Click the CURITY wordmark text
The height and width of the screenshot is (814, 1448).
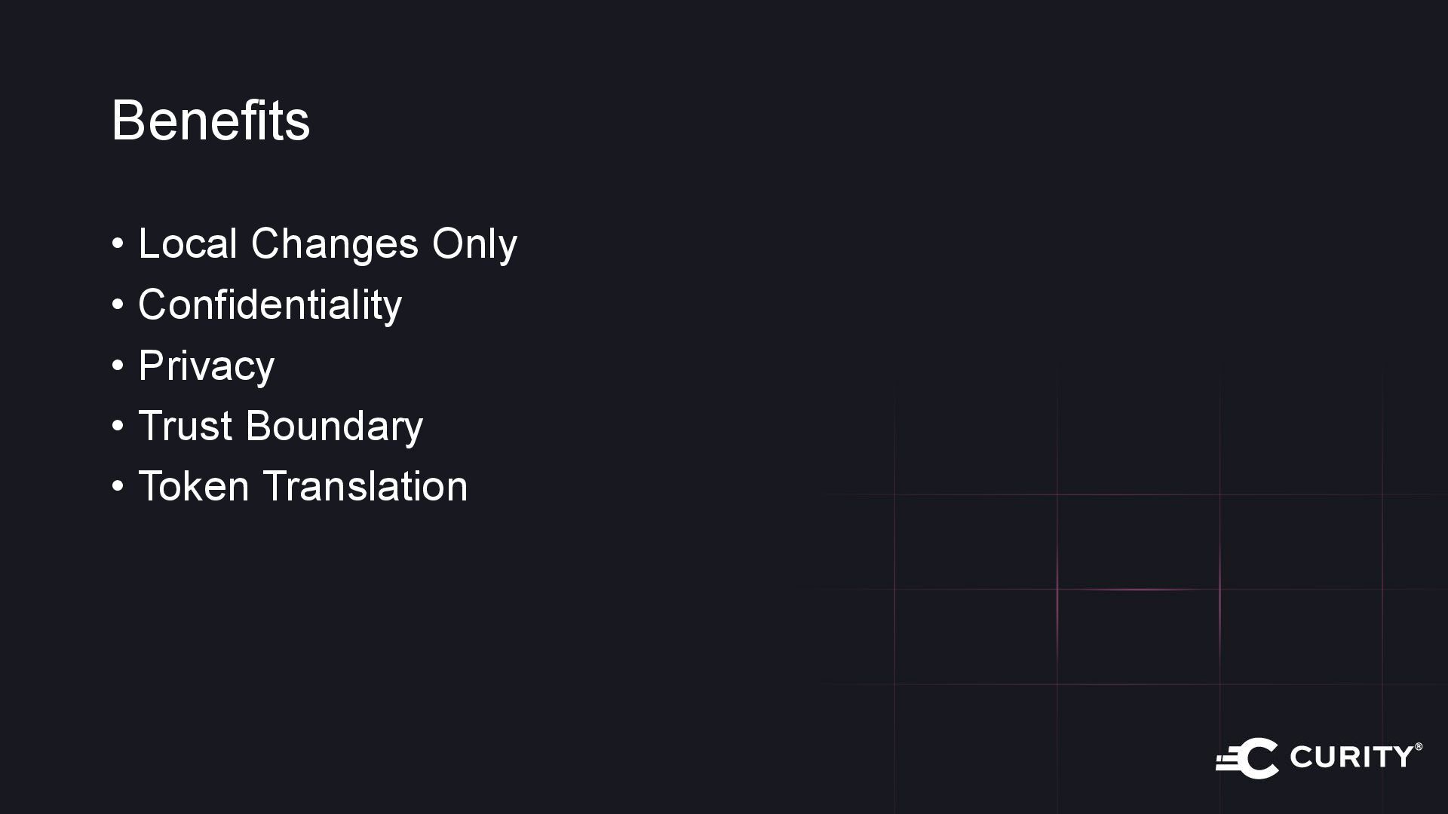tap(1351, 757)
